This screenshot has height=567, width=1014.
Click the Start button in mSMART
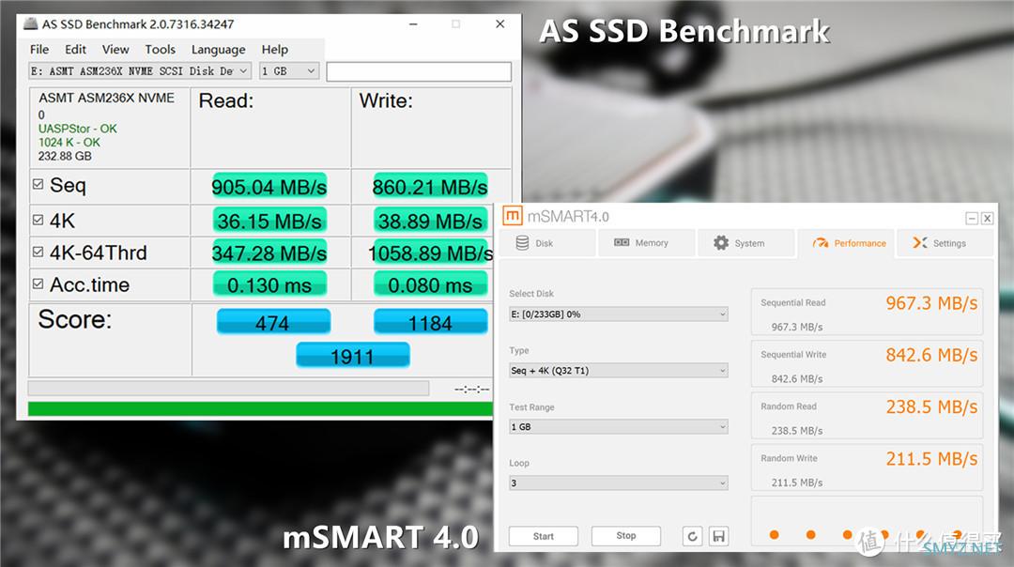(544, 536)
